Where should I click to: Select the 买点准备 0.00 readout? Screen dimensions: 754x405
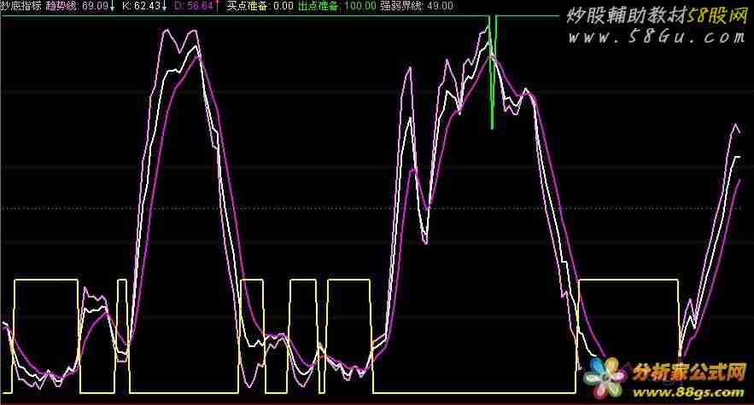(260, 6)
